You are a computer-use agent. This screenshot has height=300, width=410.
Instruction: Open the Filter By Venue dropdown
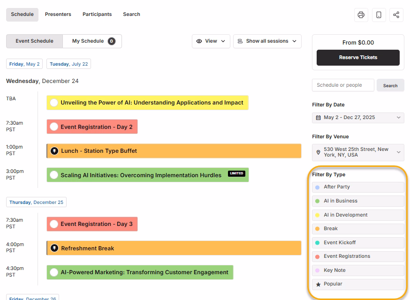pos(358,152)
